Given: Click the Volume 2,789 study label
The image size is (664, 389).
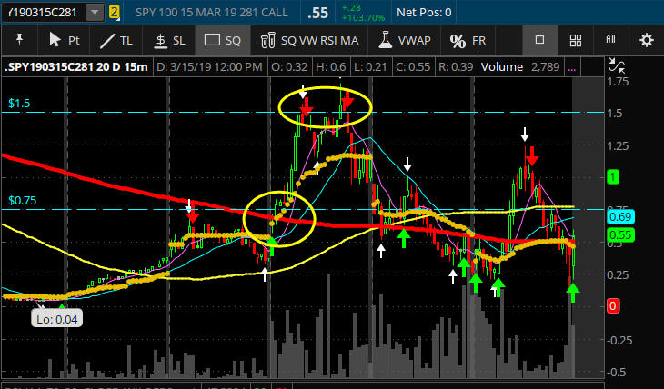Looking at the screenshot, I should click(x=520, y=67).
